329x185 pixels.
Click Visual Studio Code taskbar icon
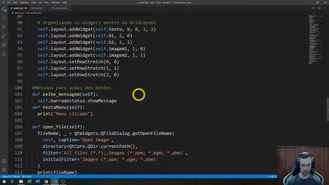click(54, 181)
